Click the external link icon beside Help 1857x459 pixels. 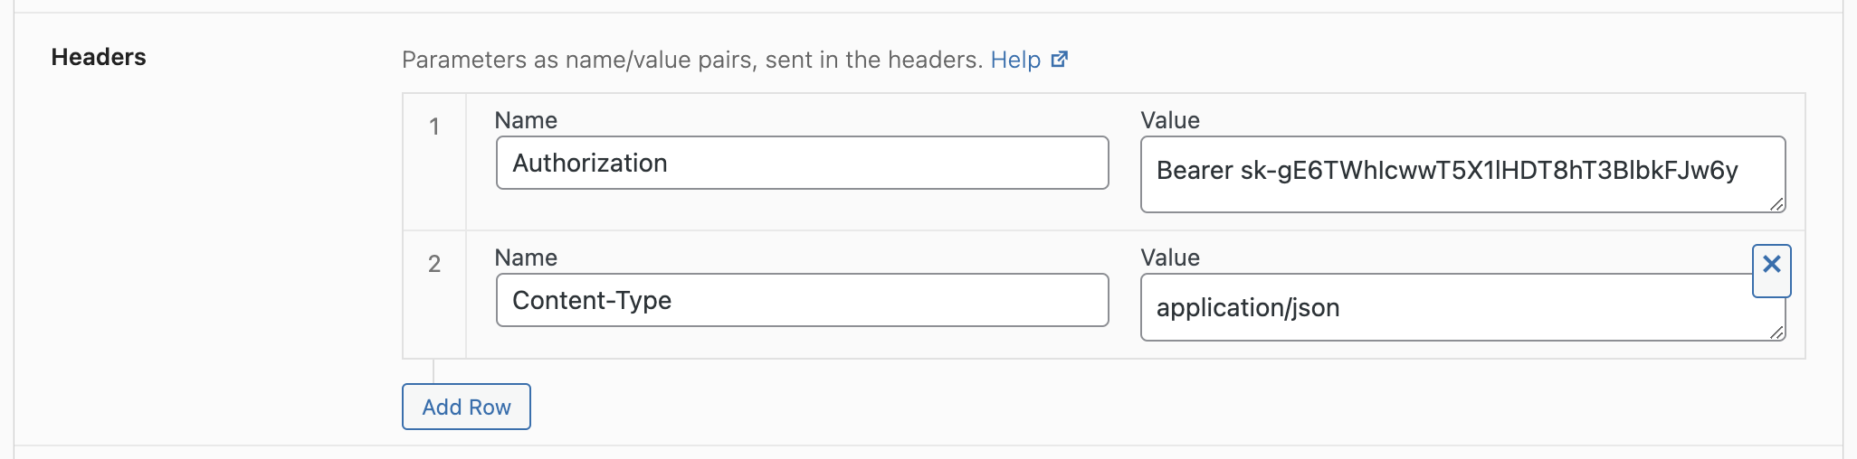click(x=1060, y=60)
